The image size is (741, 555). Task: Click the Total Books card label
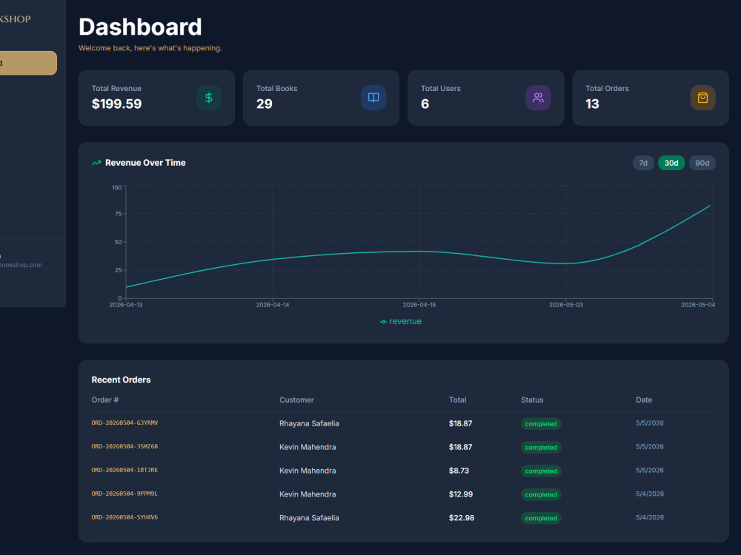[x=276, y=88]
